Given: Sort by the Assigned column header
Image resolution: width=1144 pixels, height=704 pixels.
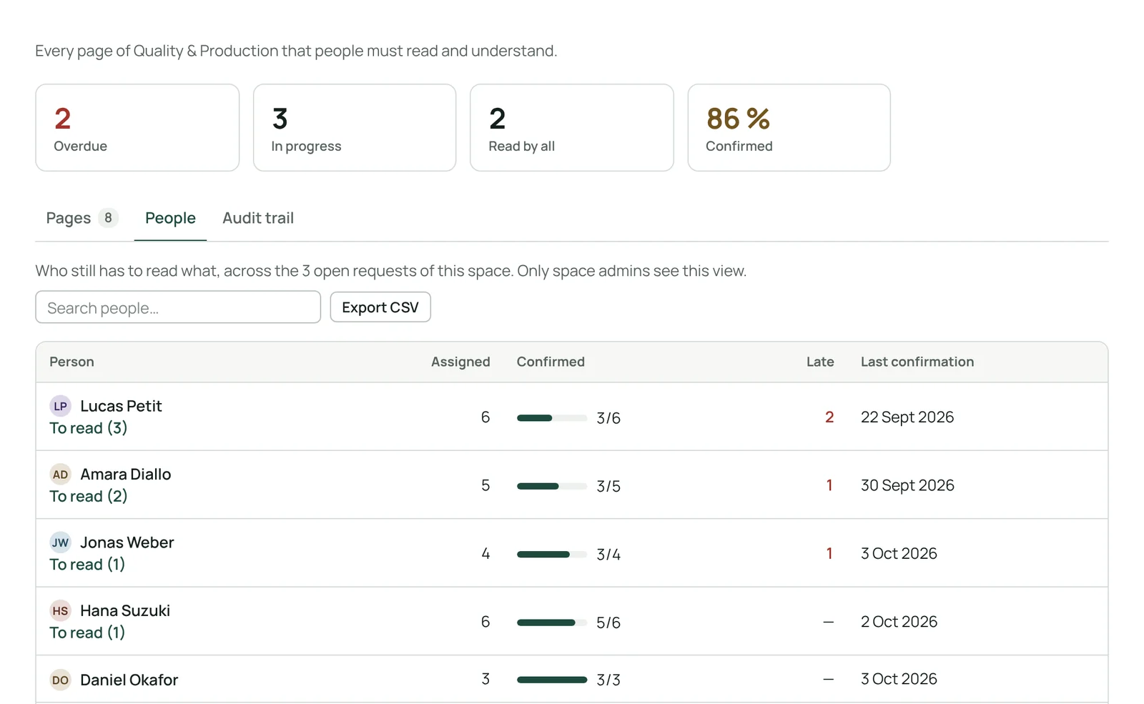Looking at the screenshot, I should click(x=460, y=362).
